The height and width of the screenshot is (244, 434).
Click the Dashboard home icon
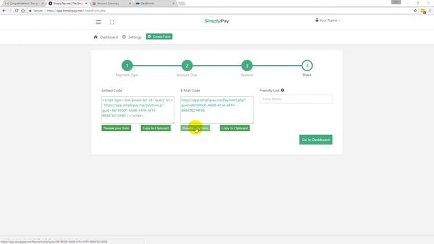pos(96,37)
